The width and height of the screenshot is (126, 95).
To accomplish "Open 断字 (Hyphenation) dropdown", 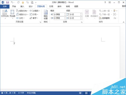I will [34, 18].
